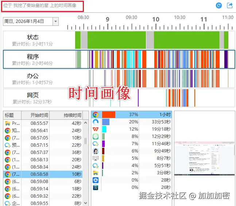Click Chrome icon in the 08:59:32 row
The height and width of the screenshot is (206, 236).
8,196
